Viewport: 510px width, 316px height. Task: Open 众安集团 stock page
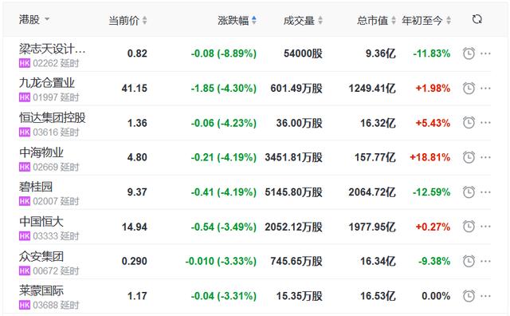[41, 256]
